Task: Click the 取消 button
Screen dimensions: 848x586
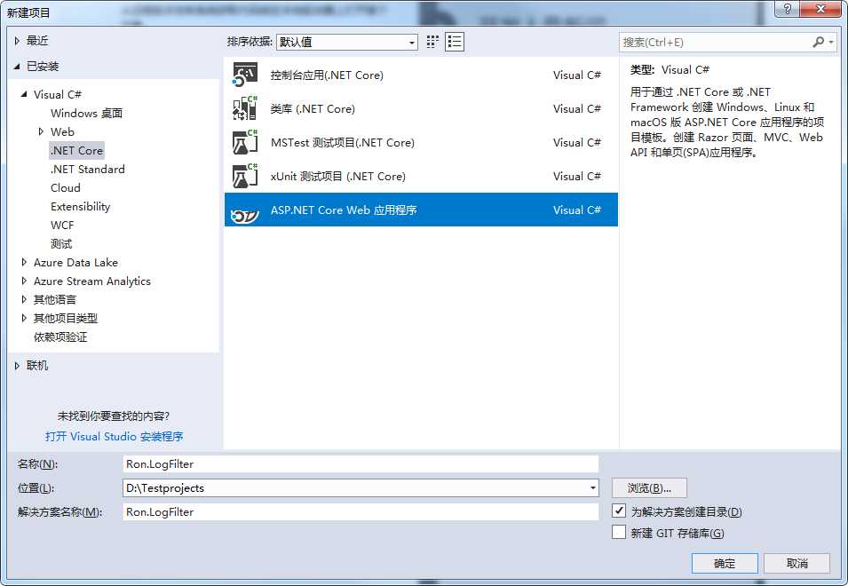Action: 796,563
